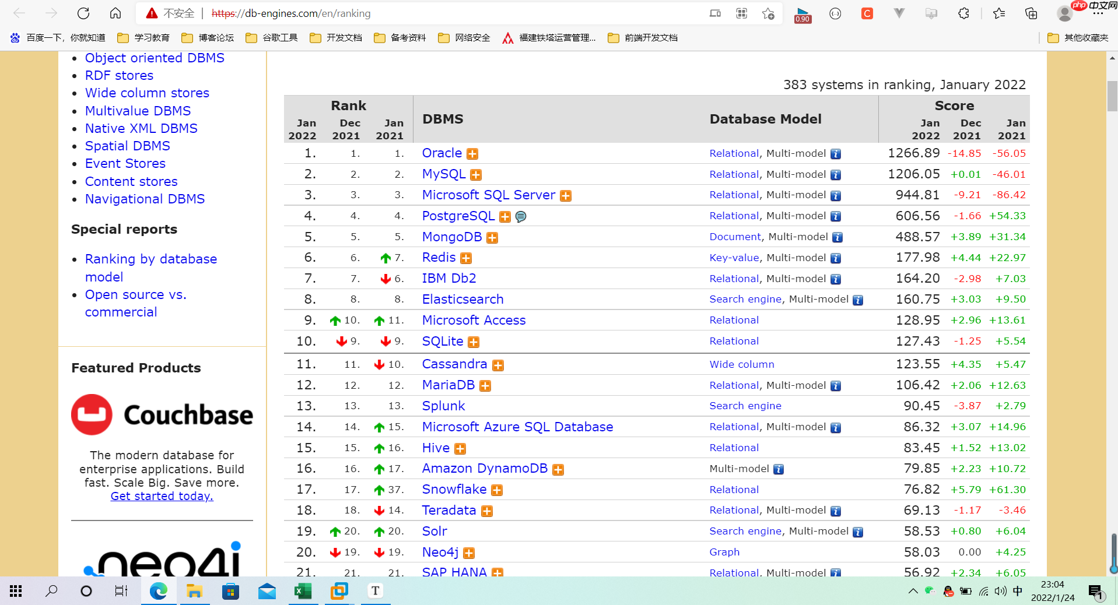Open the split screen icon in the toolbar
Screen dimensions: 1118x605
(x=714, y=13)
